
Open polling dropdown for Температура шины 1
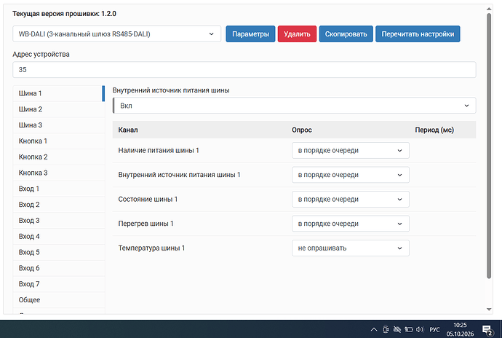[351, 248]
